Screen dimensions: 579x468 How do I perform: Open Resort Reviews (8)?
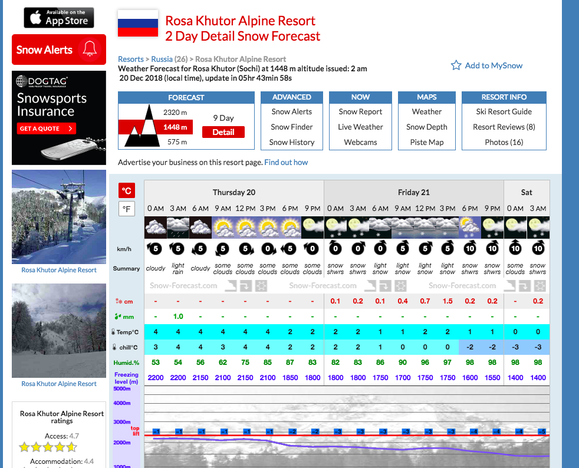click(x=504, y=127)
